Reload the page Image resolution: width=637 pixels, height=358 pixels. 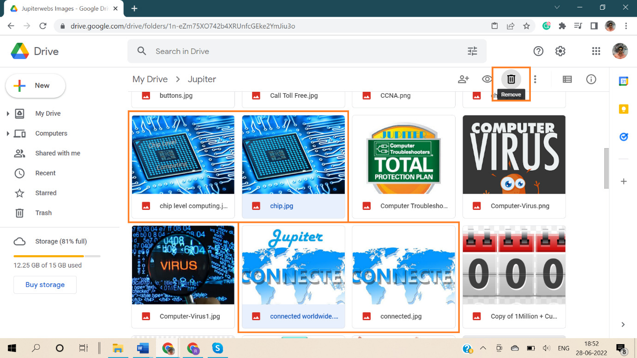pos(43,26)
